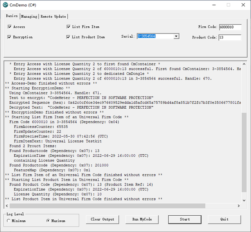The image size is (251, 232).
Task: Click the vertical scrollbar thumb of output
Action: tap(244, 153)
